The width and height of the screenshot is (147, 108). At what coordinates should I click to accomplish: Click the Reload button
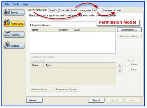point(114,100)
